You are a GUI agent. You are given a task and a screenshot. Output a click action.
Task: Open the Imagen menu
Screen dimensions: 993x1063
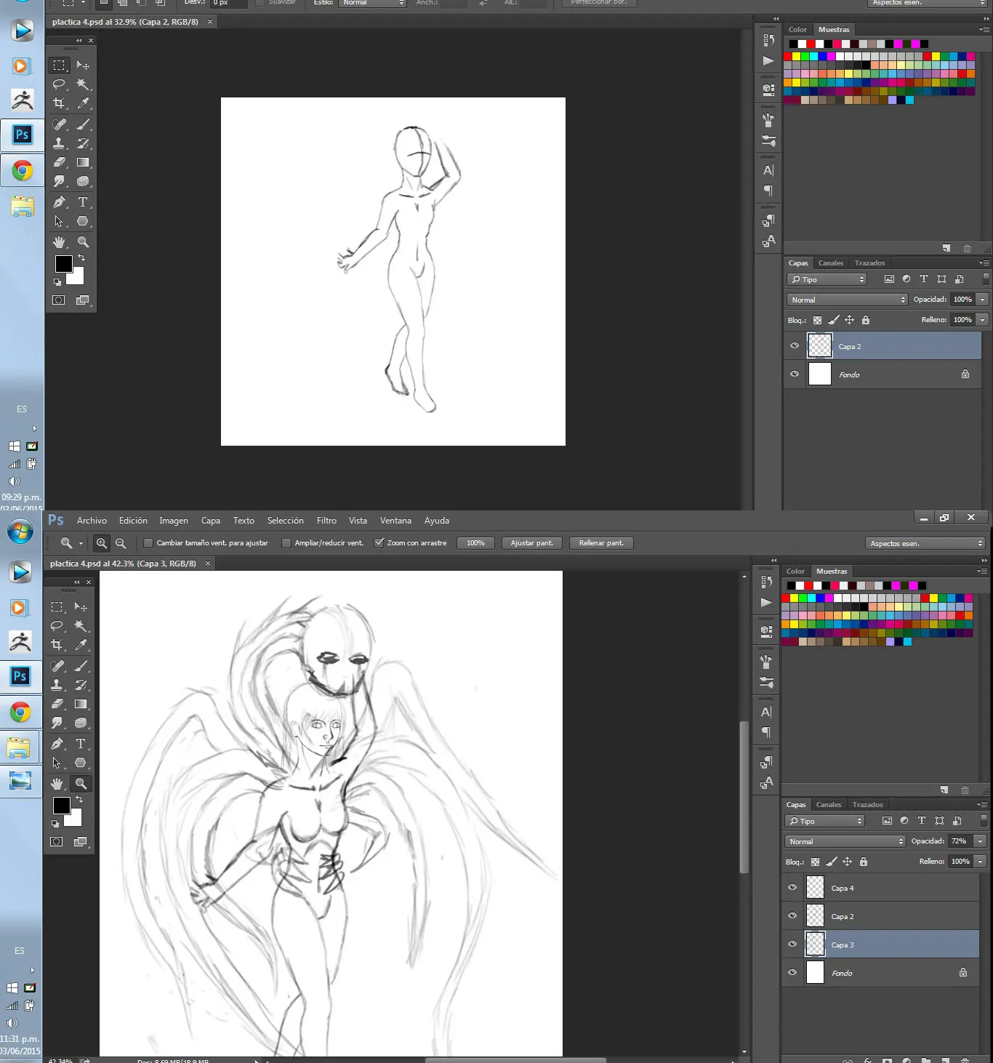[174, 521]
